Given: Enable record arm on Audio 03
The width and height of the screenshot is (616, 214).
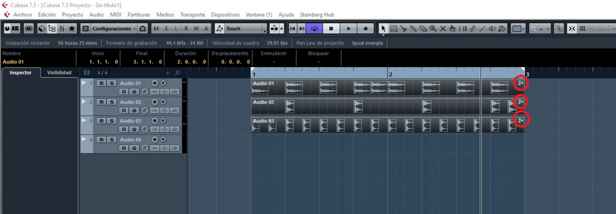Looking at the screenshot, I should click(x=154, y=121).
